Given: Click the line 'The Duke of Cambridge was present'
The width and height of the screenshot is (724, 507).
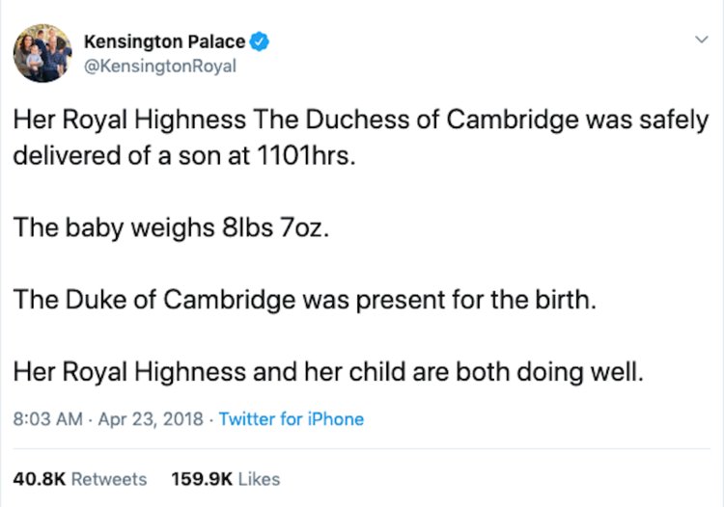Looking at the screenshot, I should coord(305,299).
